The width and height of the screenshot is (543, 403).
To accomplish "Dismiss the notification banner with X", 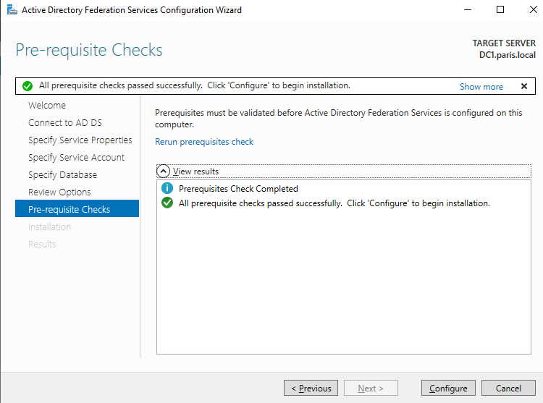I will click(x=524, y=86).
